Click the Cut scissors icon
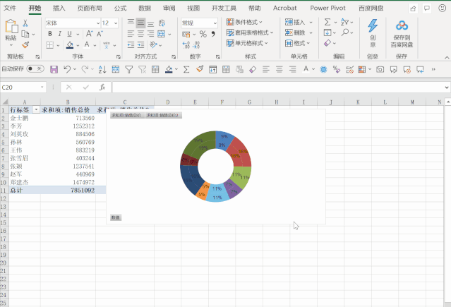 [25, 23]
